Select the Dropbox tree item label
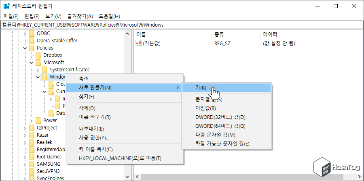The image size is (364, 181). [x=53, y=55]
